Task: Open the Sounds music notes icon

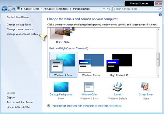Action: coord(117,87)
